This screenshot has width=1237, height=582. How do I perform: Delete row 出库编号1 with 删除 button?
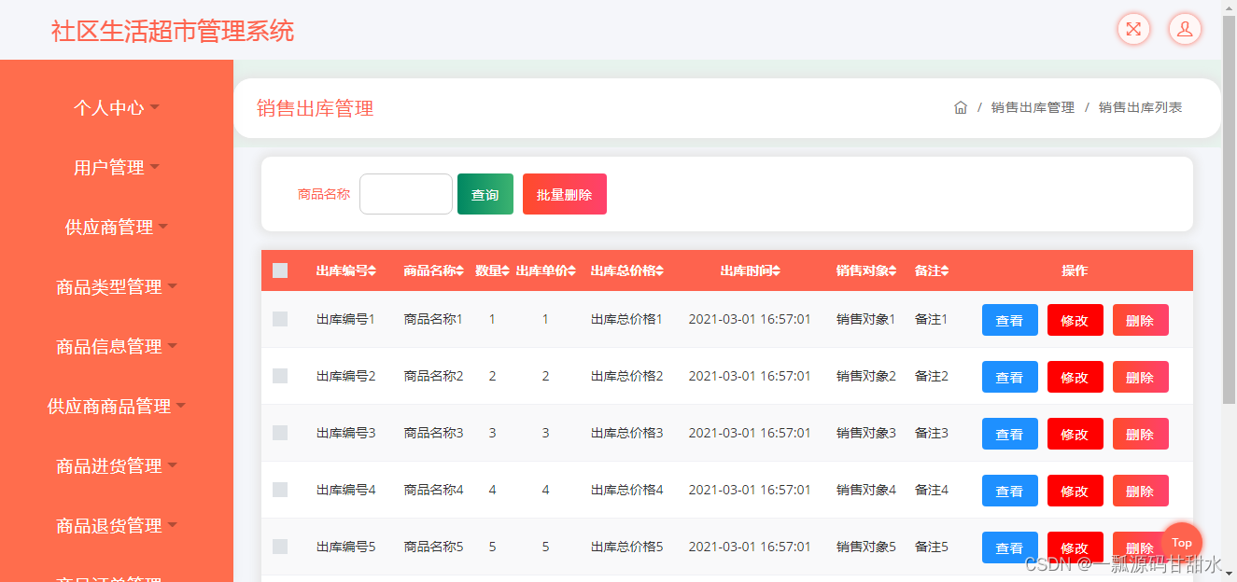pyautogui.click(x=1141, y=320)
